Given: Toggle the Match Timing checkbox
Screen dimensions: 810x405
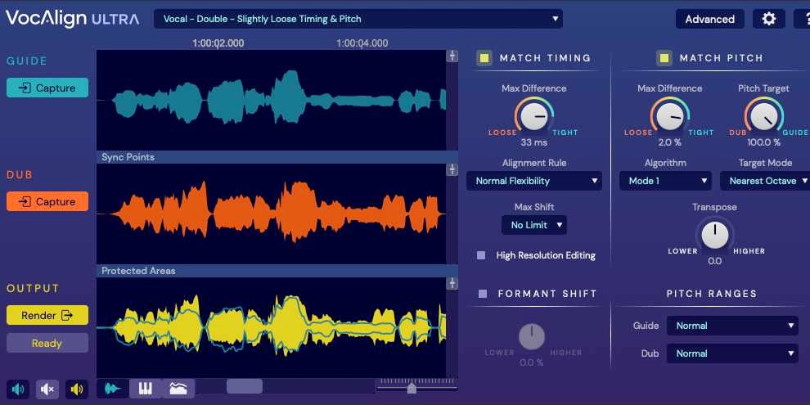Looking at the screenshot, I should [x=484, y=58].
